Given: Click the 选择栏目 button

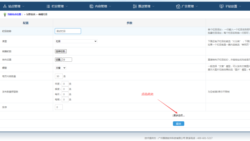Looking at the screenshot, I should pyautogui.click(x=61, y=51).
